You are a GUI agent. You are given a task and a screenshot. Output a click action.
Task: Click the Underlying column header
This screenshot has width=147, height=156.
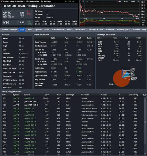click(x=134, y=95)
